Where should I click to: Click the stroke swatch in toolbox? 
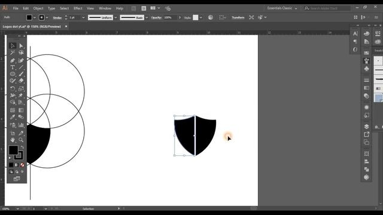point(19,155)
